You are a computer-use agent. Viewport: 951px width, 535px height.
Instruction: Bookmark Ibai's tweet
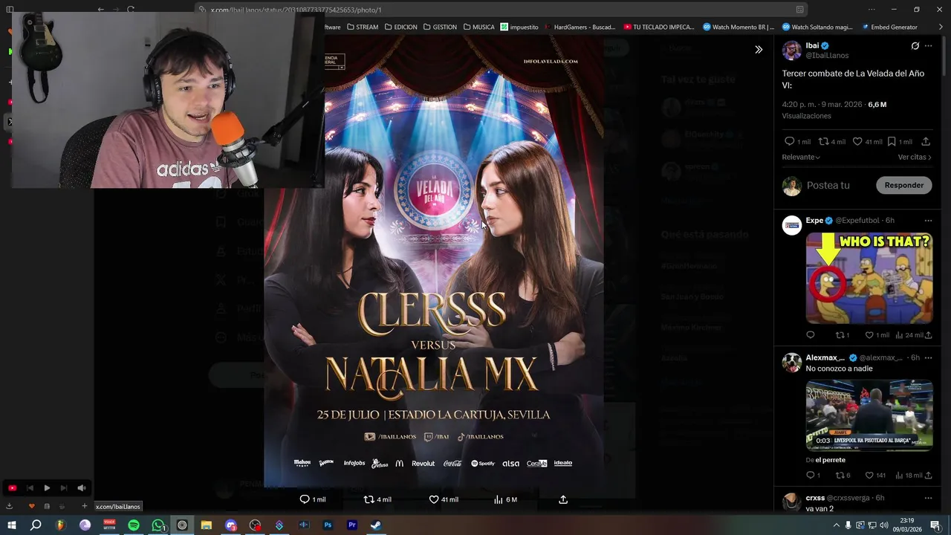[892, 141]
